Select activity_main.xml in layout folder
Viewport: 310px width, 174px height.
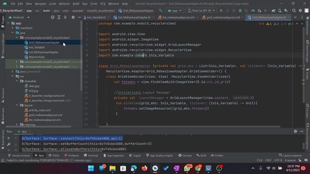[x=39, y=110]
